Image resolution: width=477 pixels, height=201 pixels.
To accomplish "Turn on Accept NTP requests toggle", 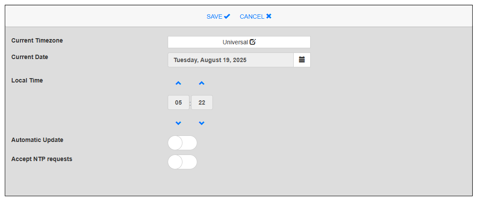I will (x=182, y=162).
